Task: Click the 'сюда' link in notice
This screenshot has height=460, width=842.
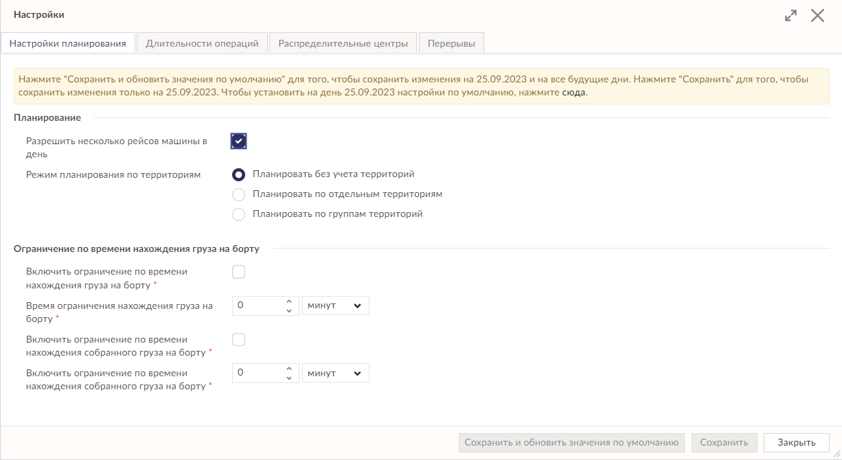Action: click(x=574, y=92)
